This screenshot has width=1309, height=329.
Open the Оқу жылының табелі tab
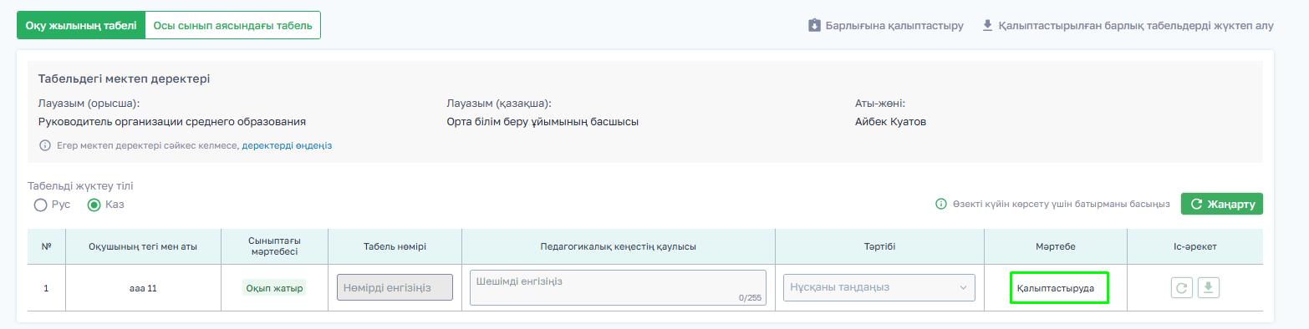pyautogui.click(x=81, y=25)
